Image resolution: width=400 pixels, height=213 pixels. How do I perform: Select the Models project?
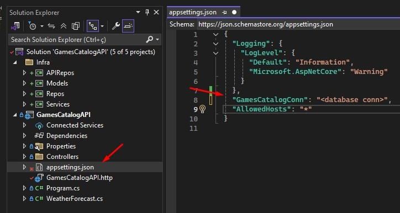[x=57, y=83]
